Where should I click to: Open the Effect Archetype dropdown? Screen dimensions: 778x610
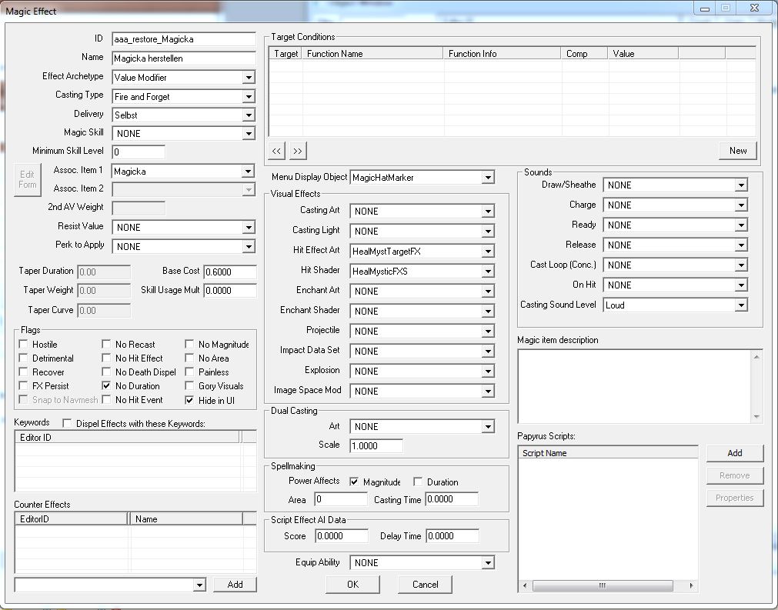click(248, 78)
